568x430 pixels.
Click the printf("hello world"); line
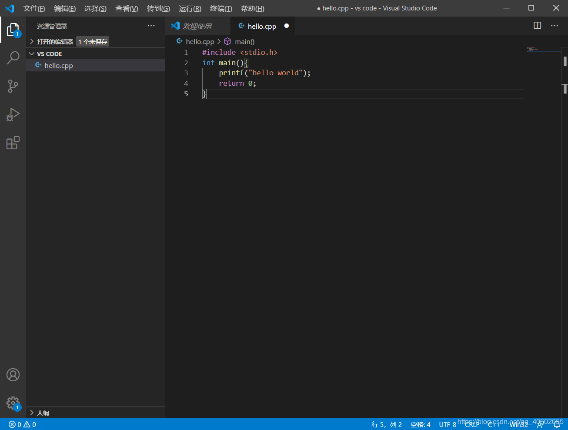265,73
